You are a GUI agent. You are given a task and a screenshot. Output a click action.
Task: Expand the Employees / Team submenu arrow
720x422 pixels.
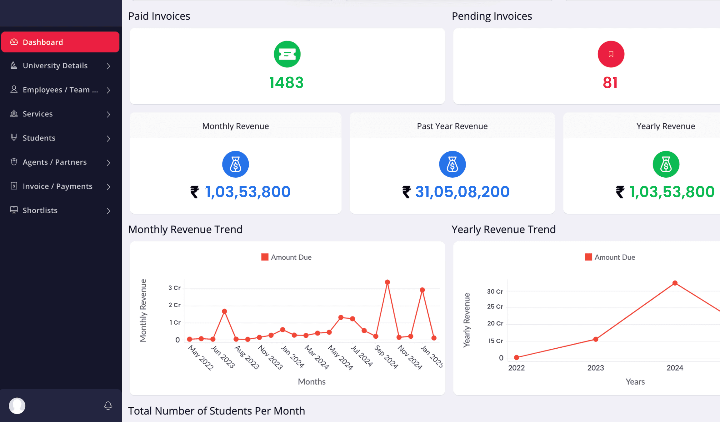click(108, 90)
